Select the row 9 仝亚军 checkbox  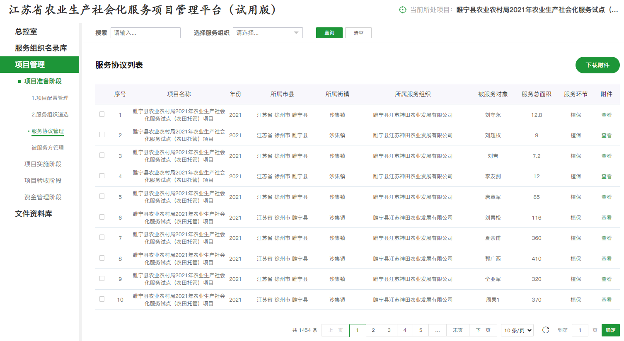coord(102,278)
